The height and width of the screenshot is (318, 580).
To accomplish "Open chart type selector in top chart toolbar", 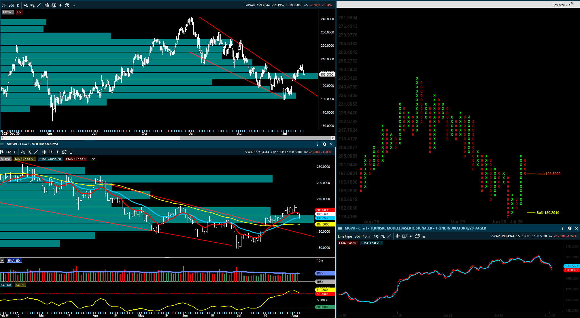I will point(4,5).
